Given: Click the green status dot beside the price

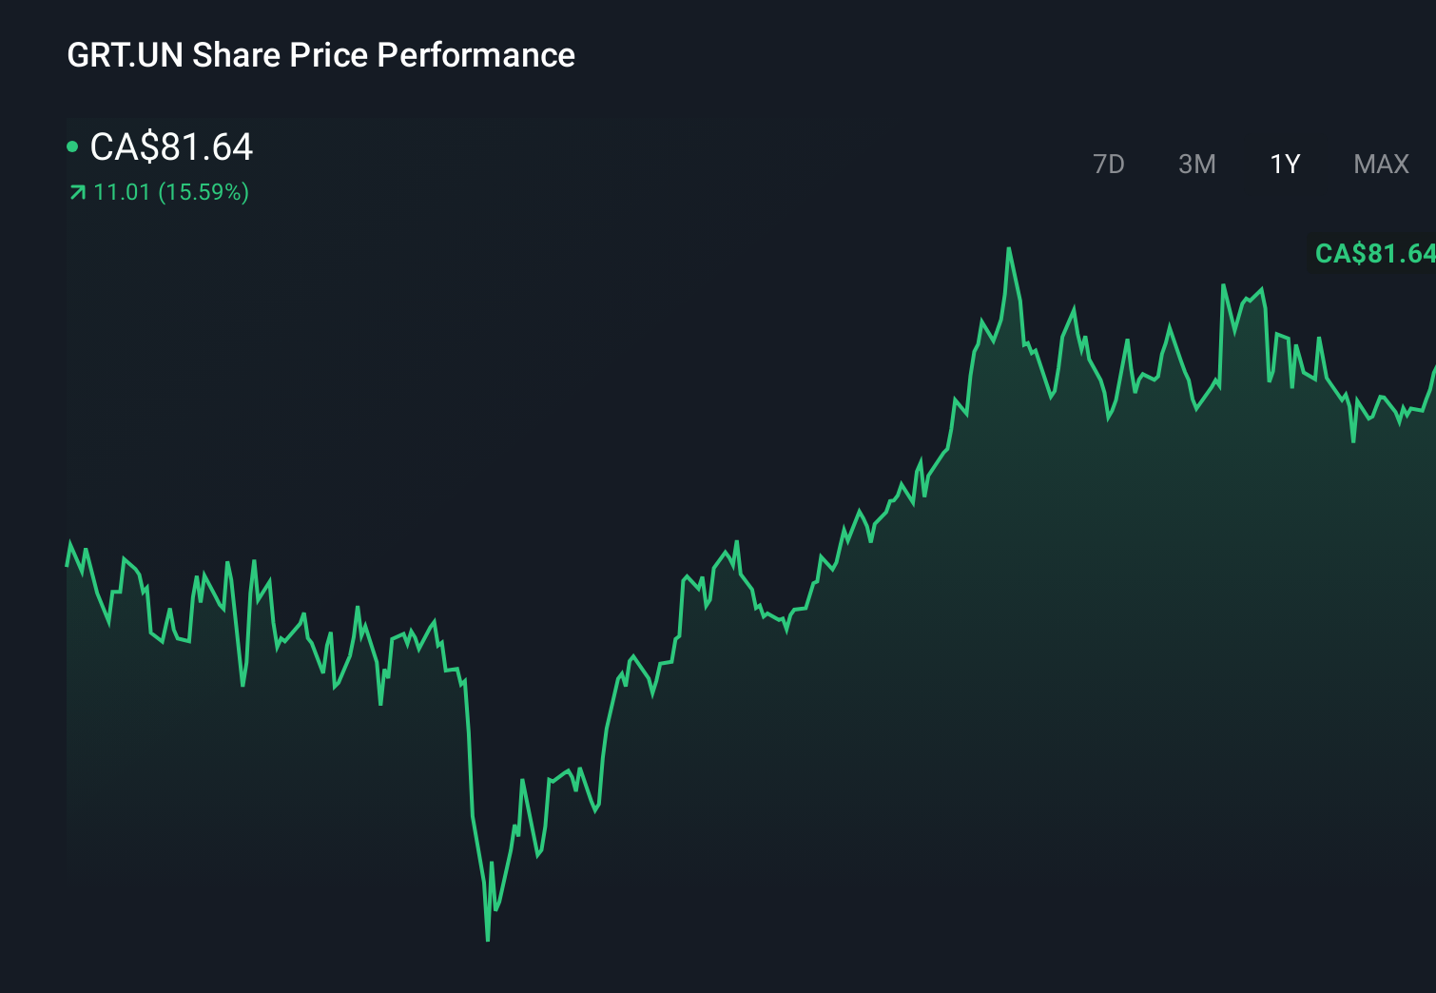Looking at the screenshot, I should pyautogui.click(x=73, y=146).
